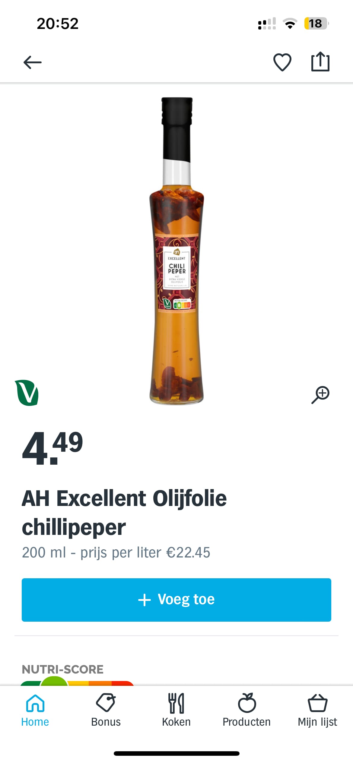Select the AH Excellent Olijfolie chillipeper title

click(124, 513)
